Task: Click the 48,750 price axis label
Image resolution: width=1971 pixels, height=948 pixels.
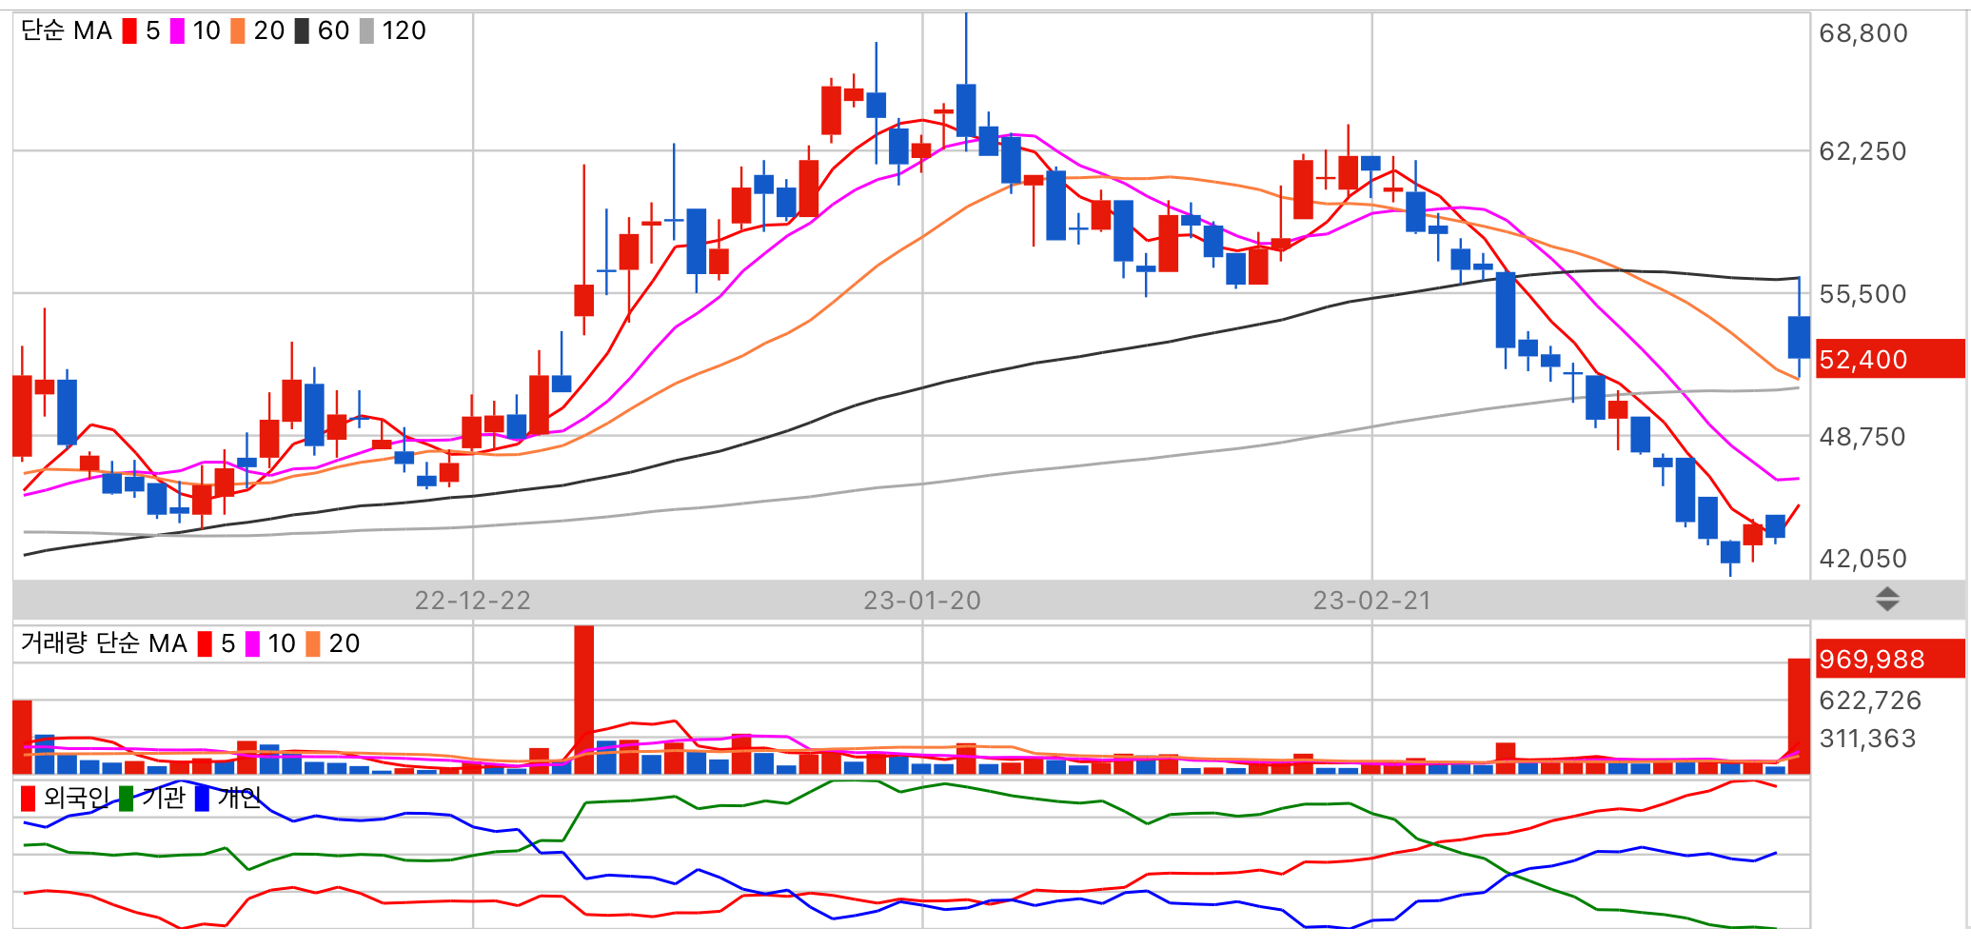Action: coord(1863,437)
